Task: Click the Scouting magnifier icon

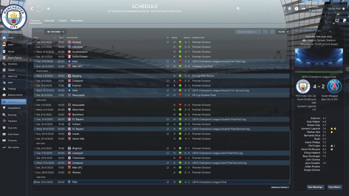Action: [x=4, y=115]
